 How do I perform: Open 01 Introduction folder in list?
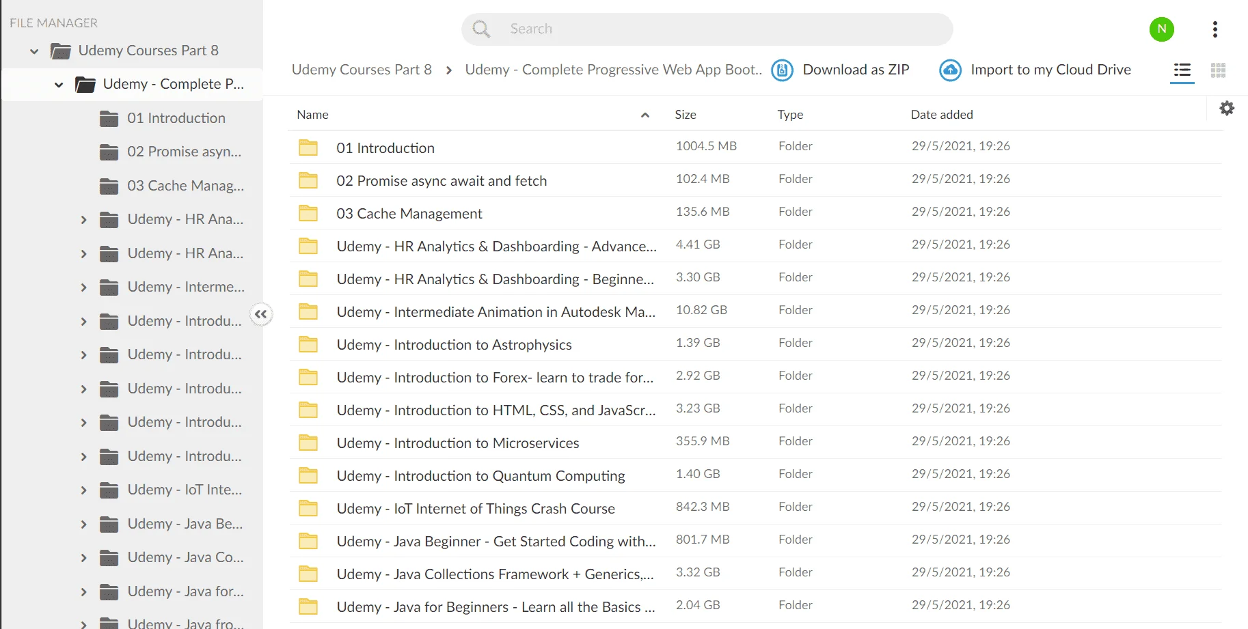(385, 148)
